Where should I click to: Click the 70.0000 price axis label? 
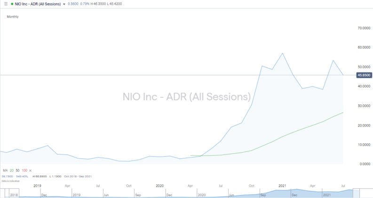pyautogui.click(x=364, y=28)
